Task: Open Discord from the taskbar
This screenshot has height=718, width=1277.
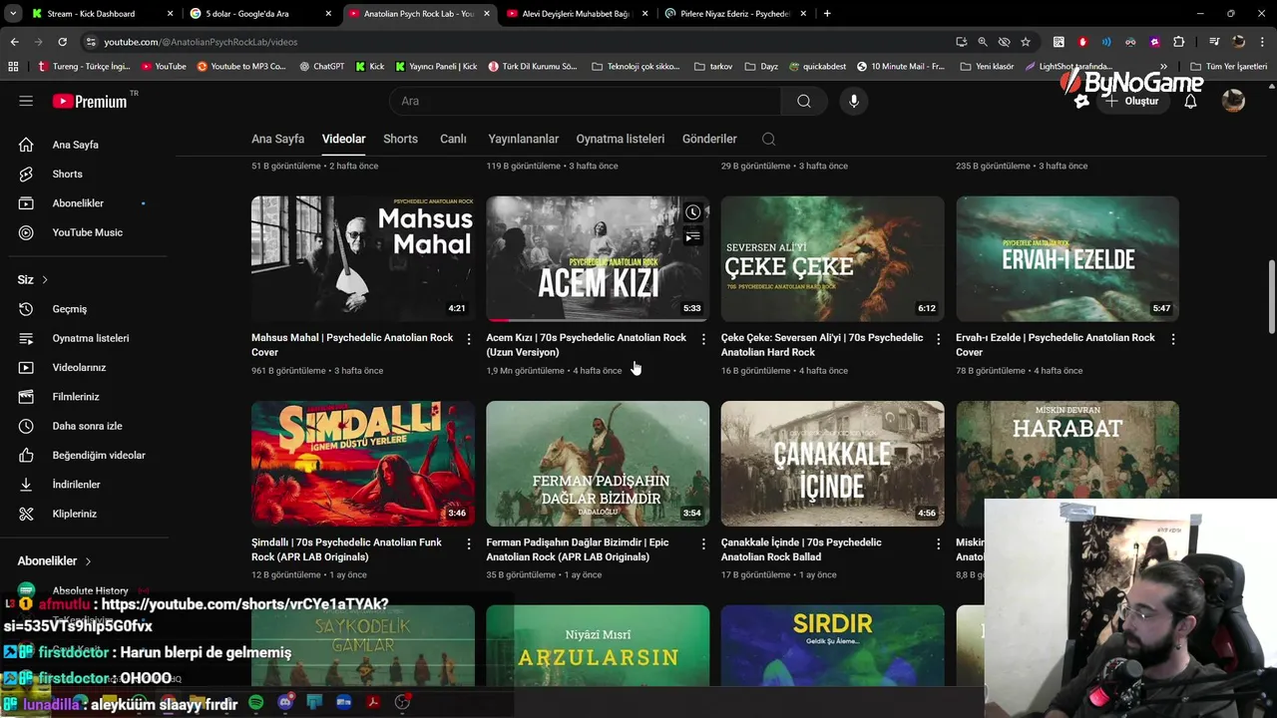Action: (285, 702)
